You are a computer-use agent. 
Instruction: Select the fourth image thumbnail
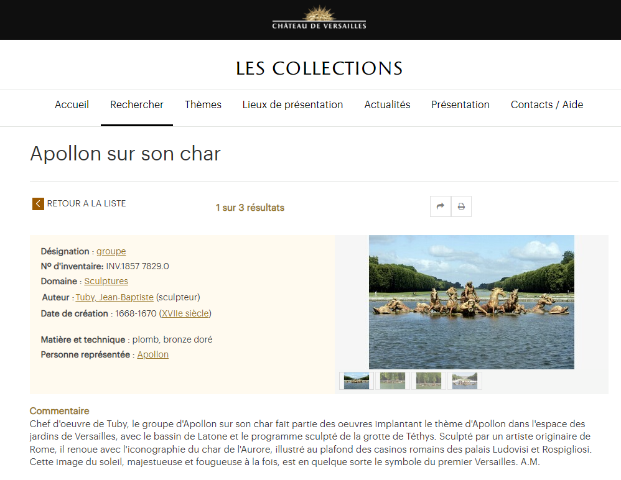pyautogui.click(x=465, y=381)
